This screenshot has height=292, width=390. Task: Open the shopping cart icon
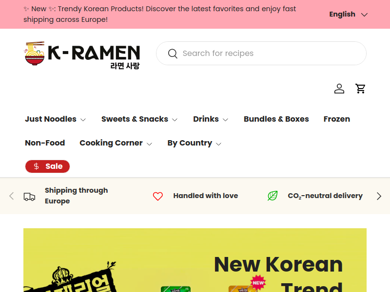tap(360, 89)
